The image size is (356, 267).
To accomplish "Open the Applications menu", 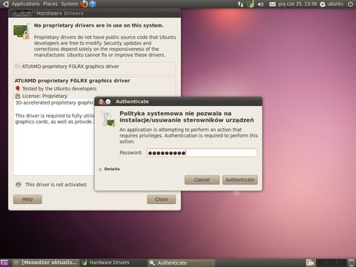I will [x=25, y=4].
